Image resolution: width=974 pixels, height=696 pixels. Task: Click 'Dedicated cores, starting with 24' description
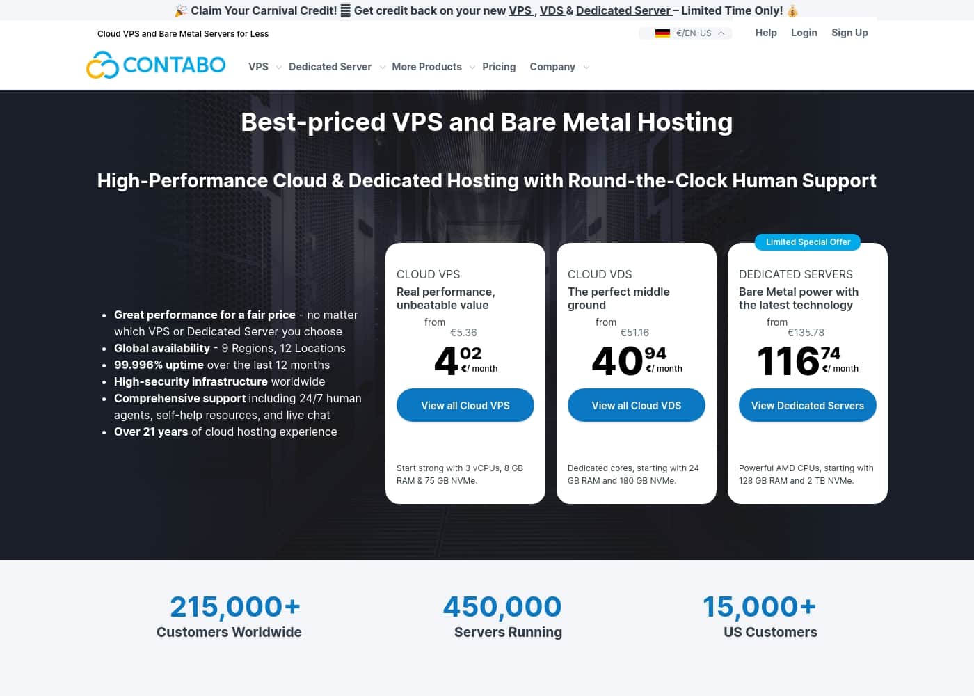click(x=633, y=475)
